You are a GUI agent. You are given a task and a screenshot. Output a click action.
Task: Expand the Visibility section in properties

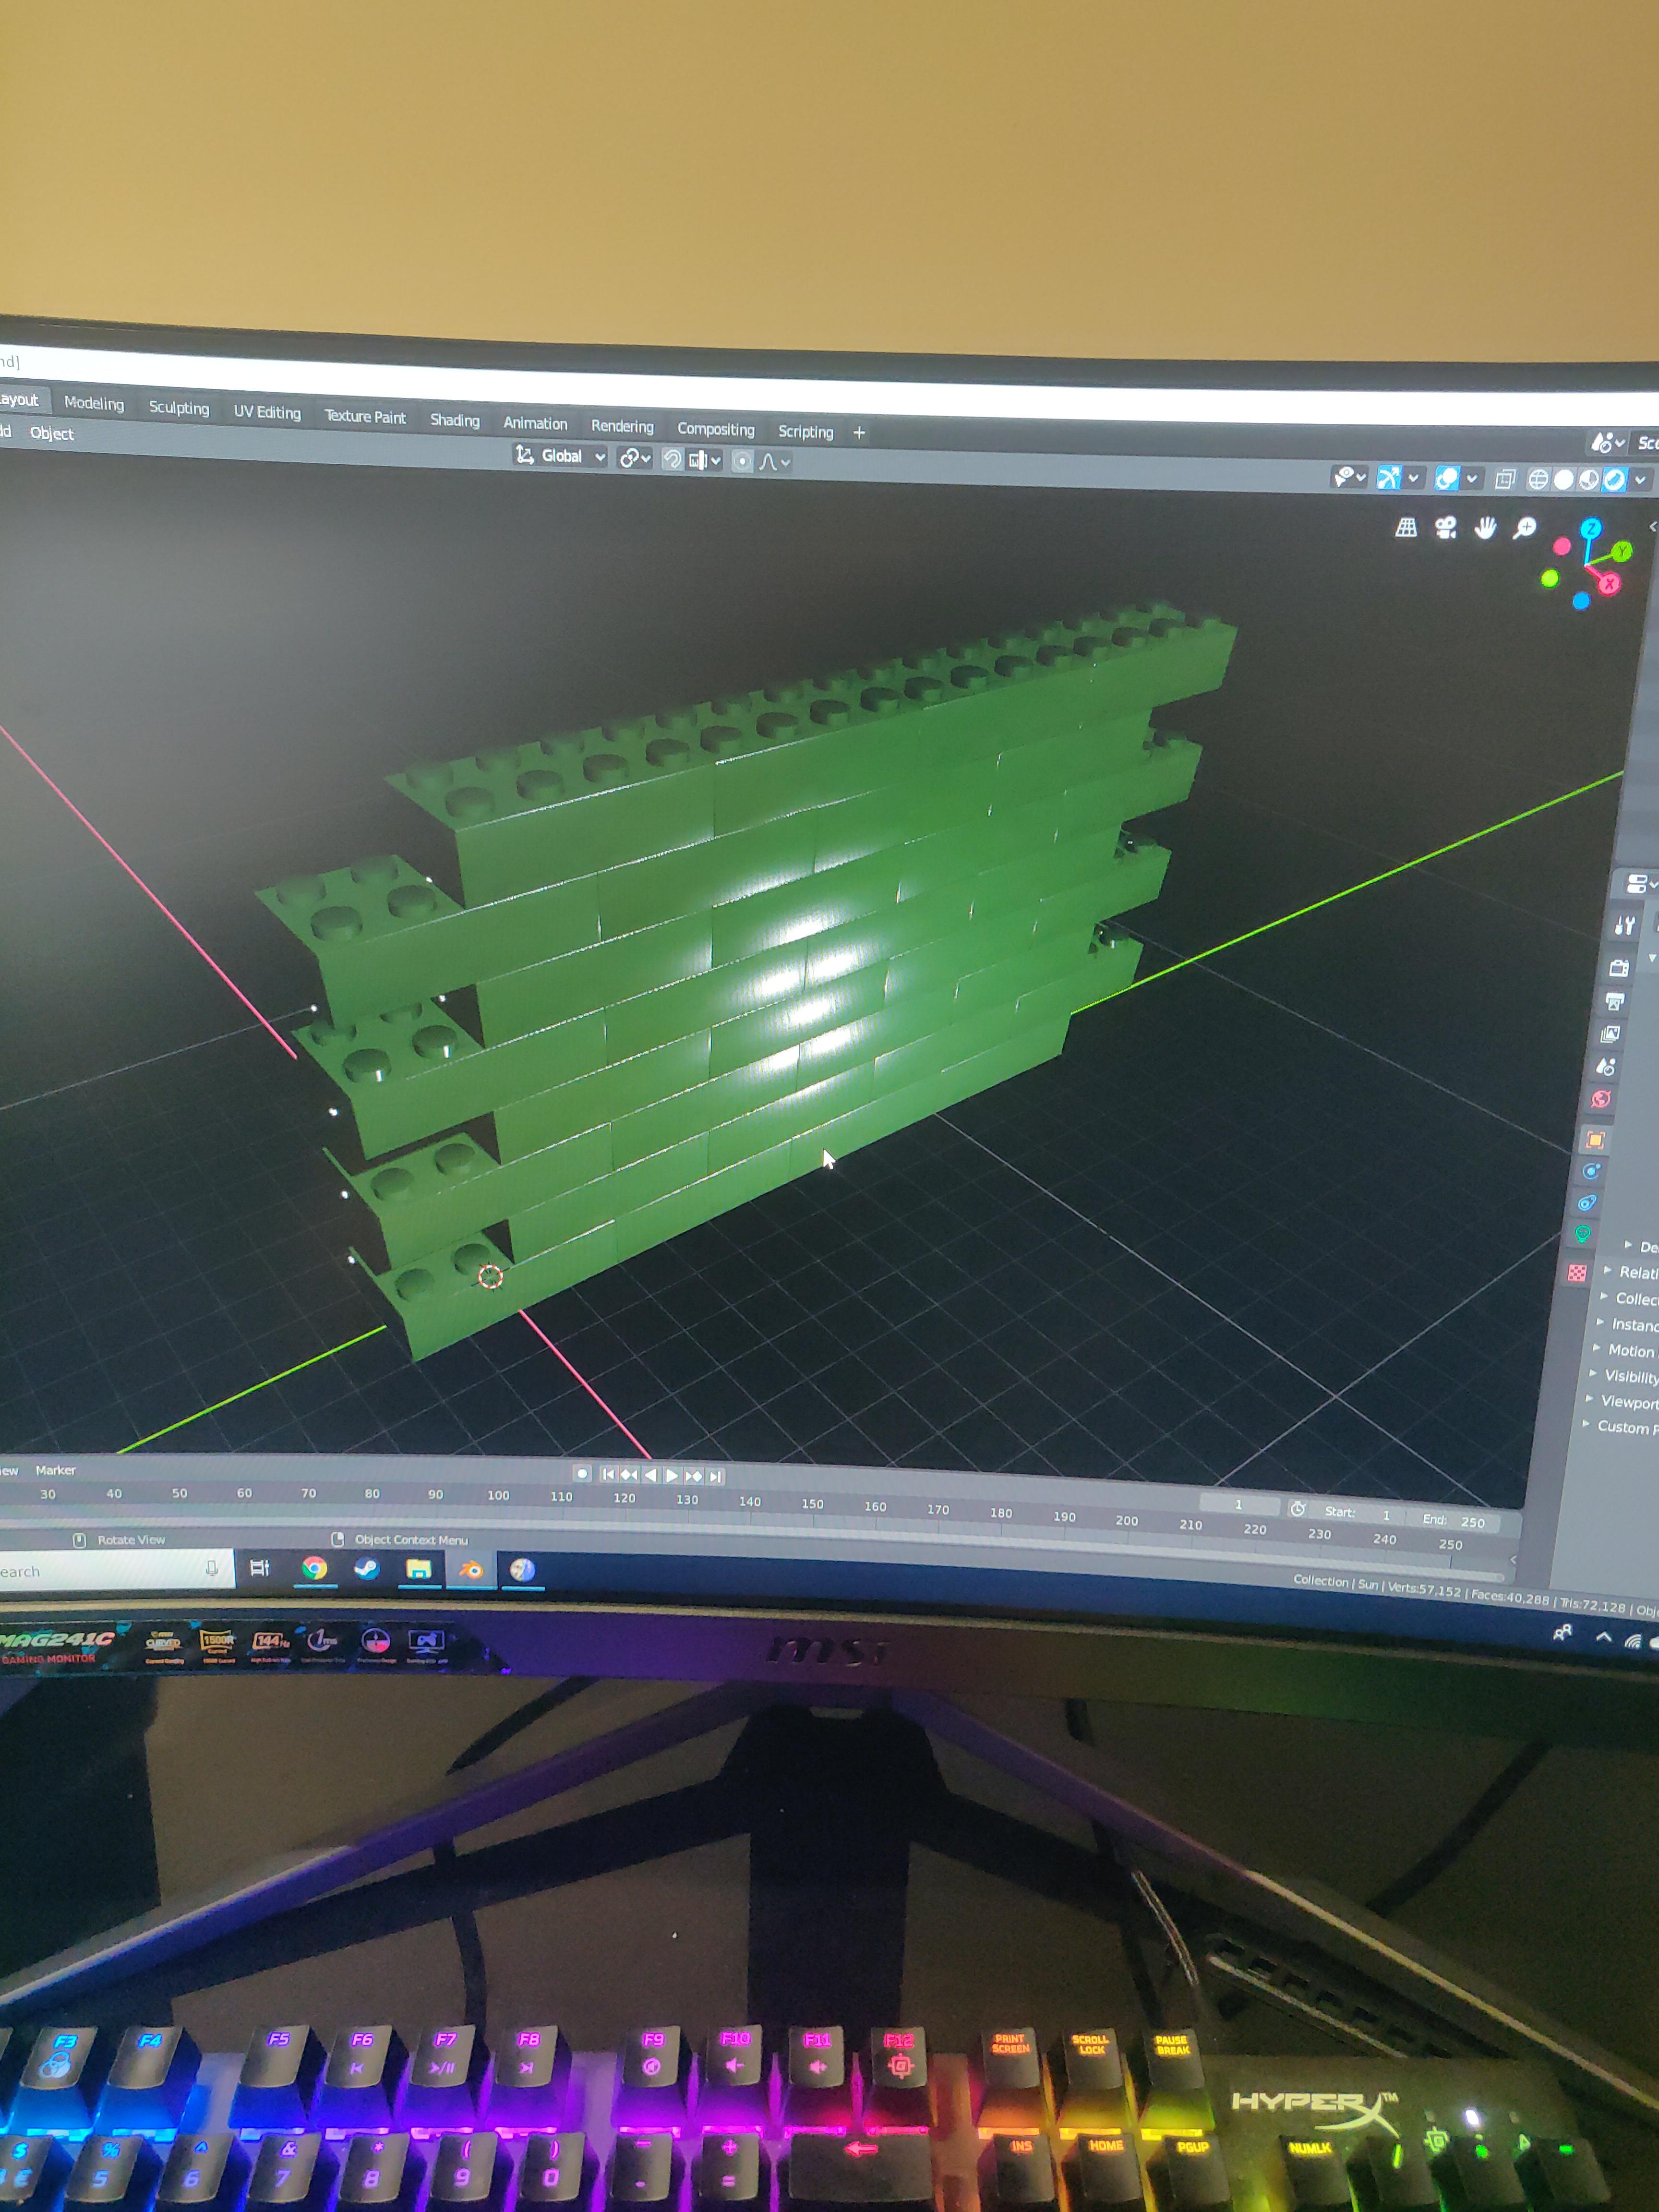click(x=1631, y=1376)
